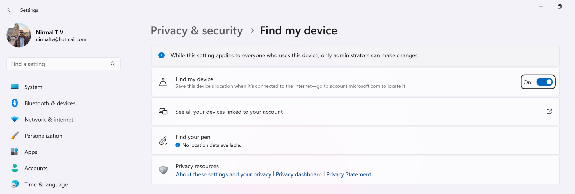
Task: Click the Accounts person icon
Action: (15, 168)
